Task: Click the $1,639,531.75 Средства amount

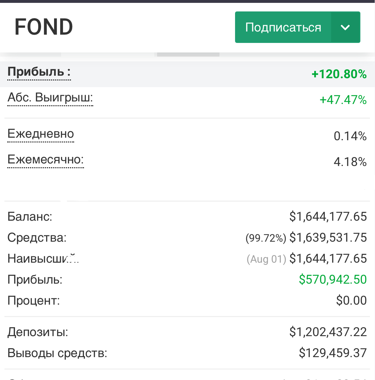Action: pos(328,238)
